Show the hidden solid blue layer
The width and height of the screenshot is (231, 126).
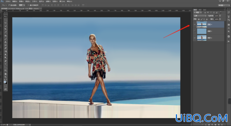195,31
